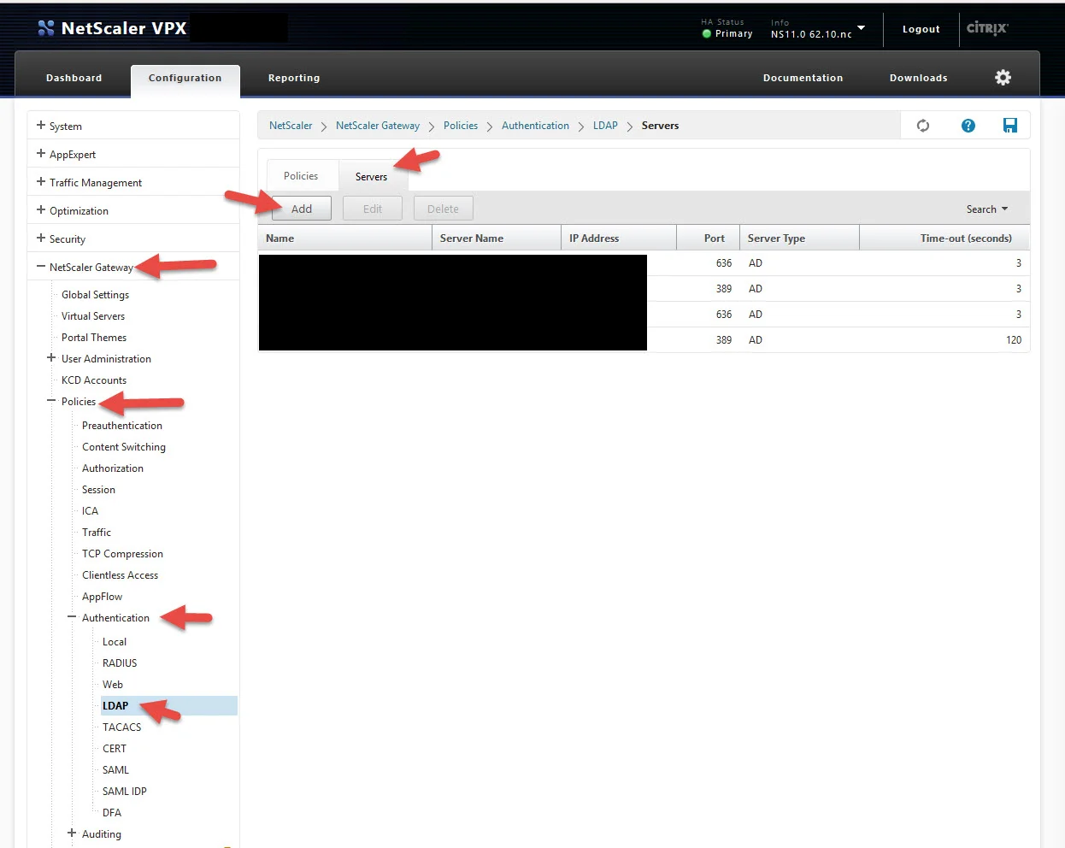The image size is (1065, 848).
Task: Collapse the NetScaler Gateway node
Action: tap(40, 267)
